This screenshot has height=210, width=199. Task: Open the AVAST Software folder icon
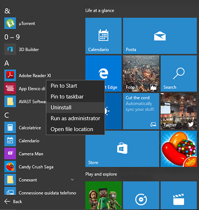10,101
